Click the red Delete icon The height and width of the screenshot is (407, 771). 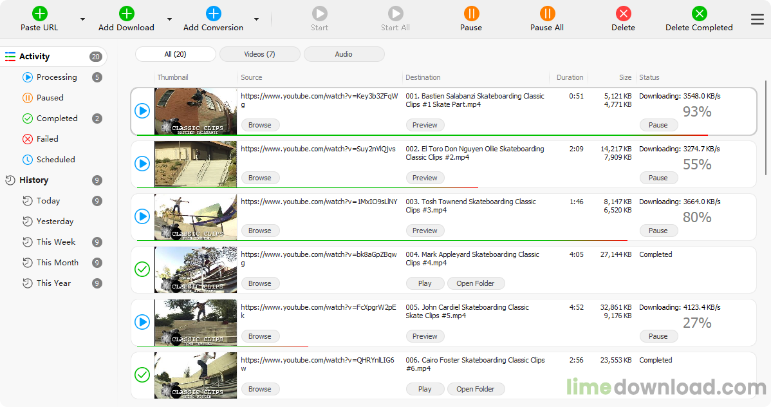point(623,14)
